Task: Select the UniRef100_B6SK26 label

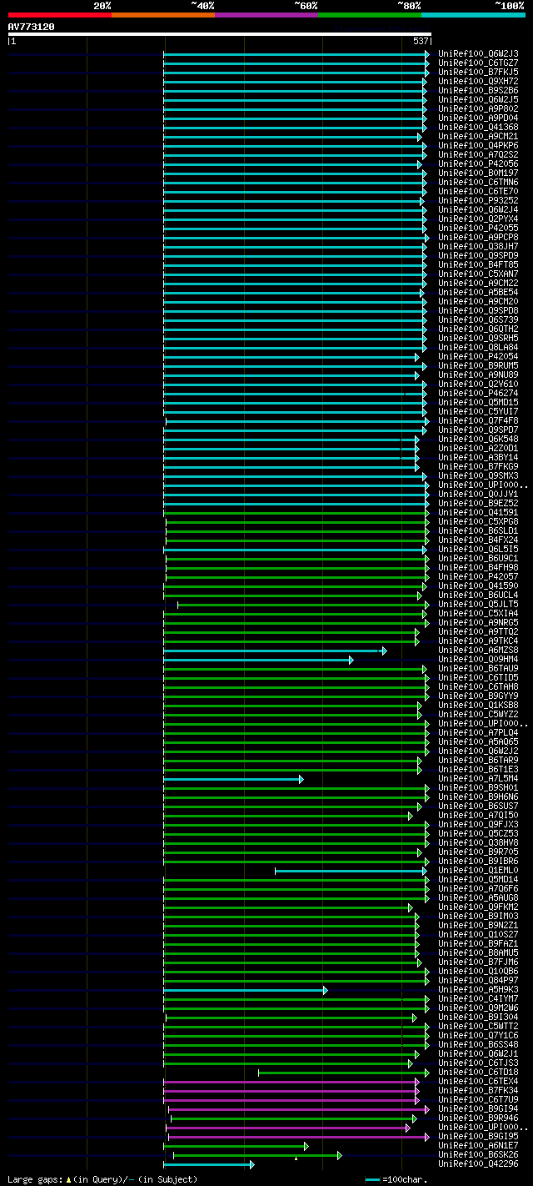Action: pos(478,1154)
